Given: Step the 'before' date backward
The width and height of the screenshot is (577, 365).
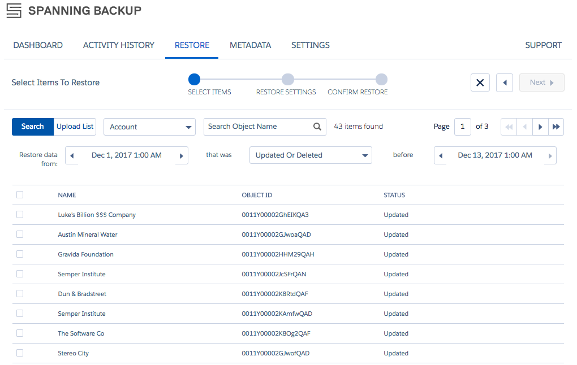Looking at the screenshot, I should tap(441, 155).
